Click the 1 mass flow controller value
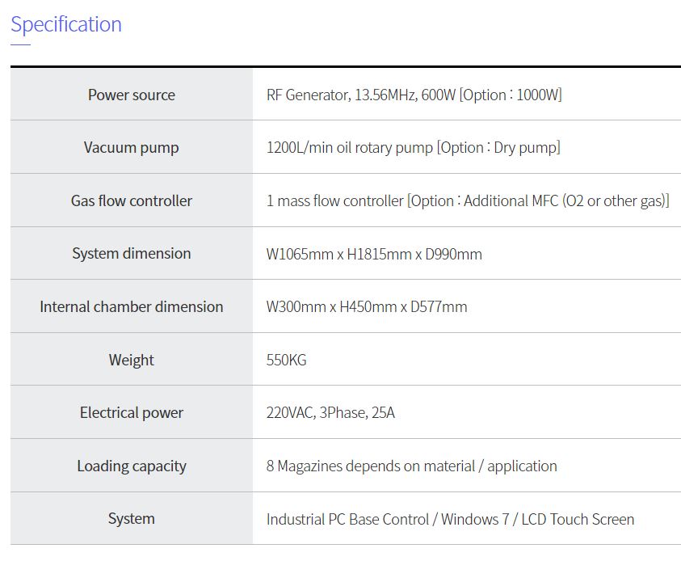Image resolution: width=681 pixels, height=561 pixels. point(334,201)
